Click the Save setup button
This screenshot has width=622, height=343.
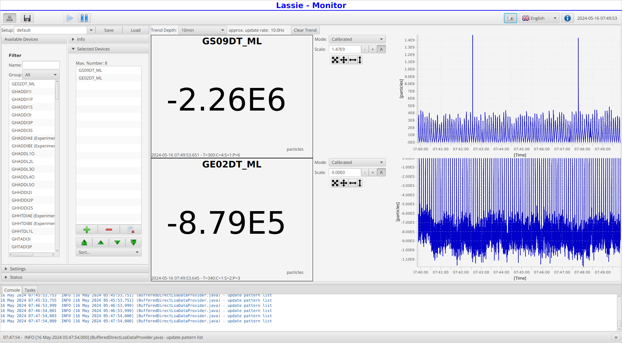109,30
